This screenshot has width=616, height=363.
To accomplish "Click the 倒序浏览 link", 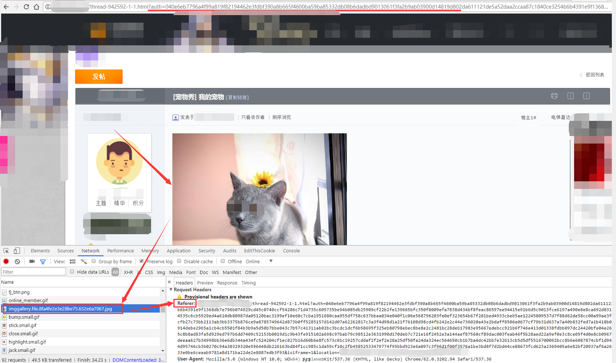I will 282,117.
